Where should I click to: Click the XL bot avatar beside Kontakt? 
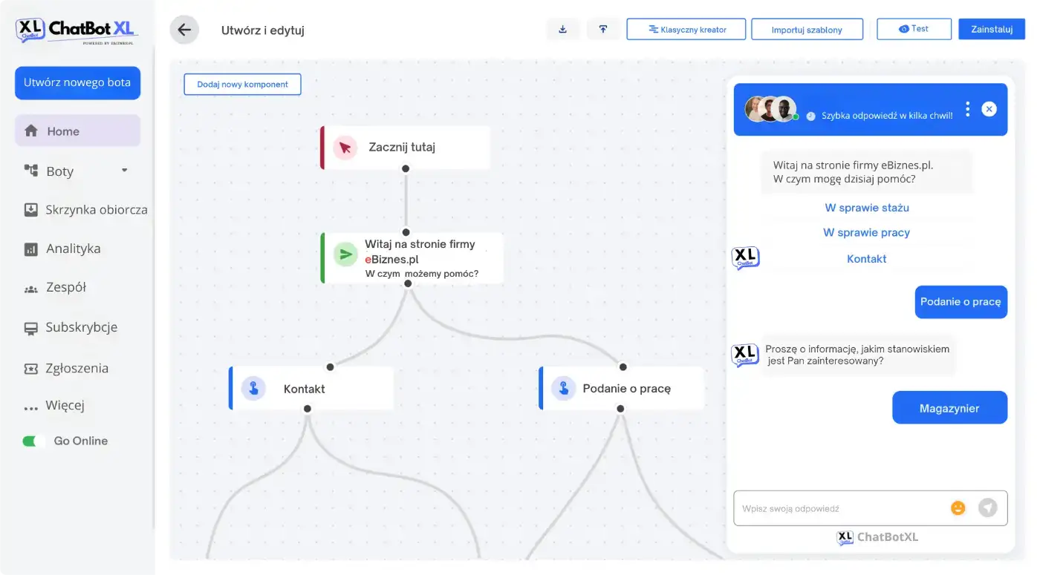pyautogui.click(x=745, y=257)
